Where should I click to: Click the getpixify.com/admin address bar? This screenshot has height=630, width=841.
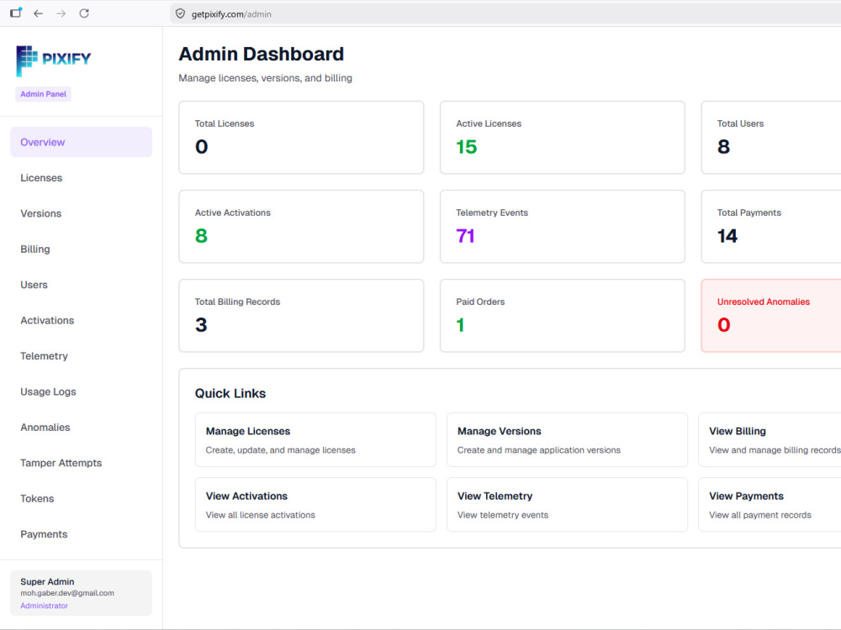pos(504,14)
